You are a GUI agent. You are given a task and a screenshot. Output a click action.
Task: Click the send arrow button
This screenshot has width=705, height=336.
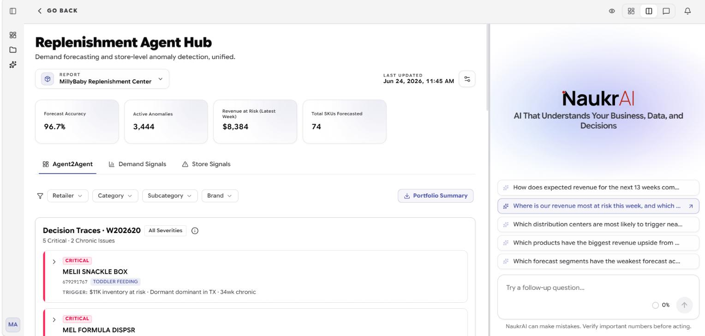[684, 305]
